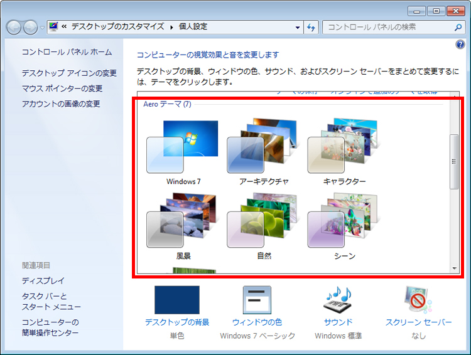Open アカウントの画像の変更 link

click(x=61, y=104)
